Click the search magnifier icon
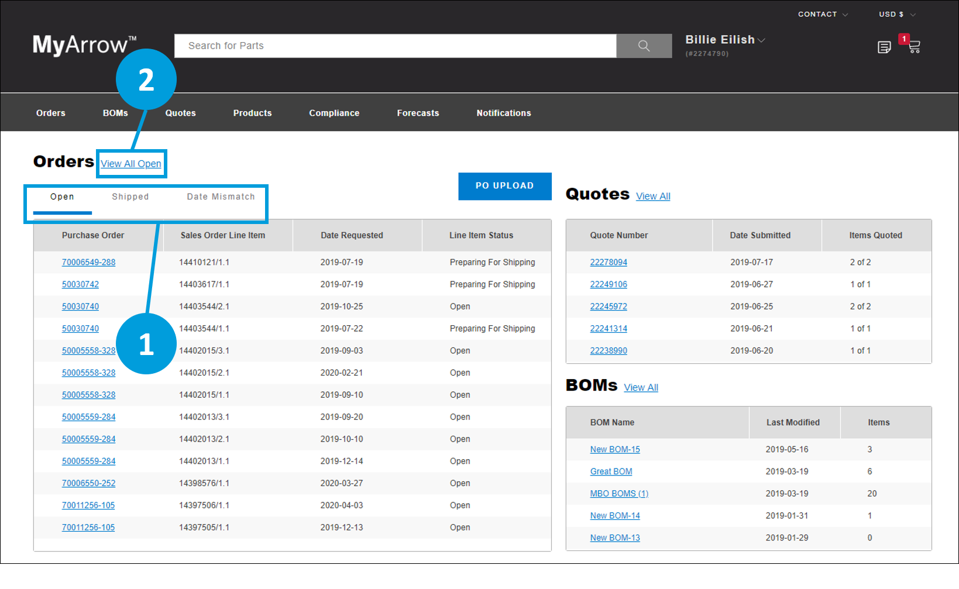The width and height of the screenshot is (959, 589). coord(644,46)
